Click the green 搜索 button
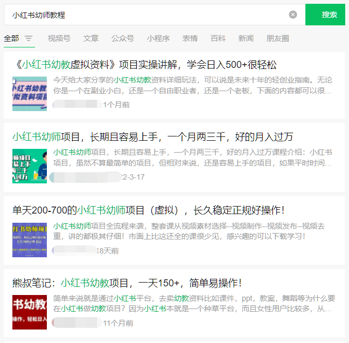 [x=325, y=15]
